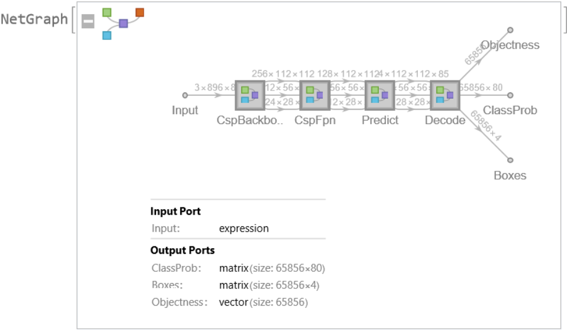Click the NetGraph thumbnail icon
This screenshot has height=331, width=571.
(x=123, y=24)
